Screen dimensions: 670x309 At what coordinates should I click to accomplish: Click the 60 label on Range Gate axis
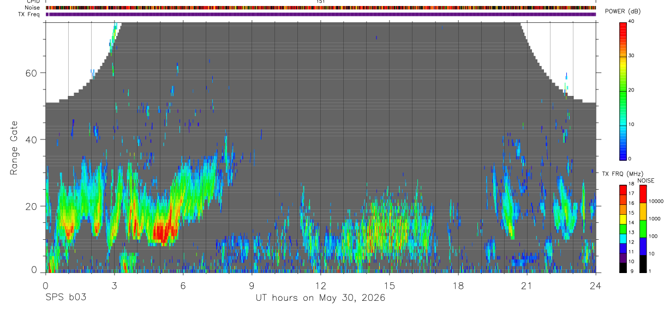(x=33, y=73)
